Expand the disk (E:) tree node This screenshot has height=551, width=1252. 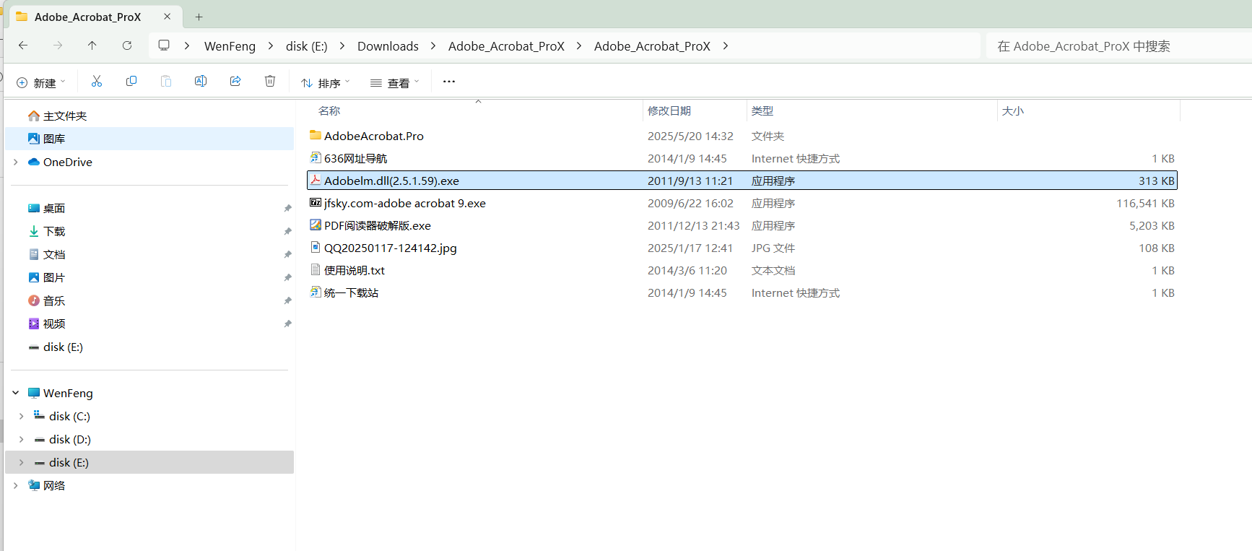pos(22,462)
